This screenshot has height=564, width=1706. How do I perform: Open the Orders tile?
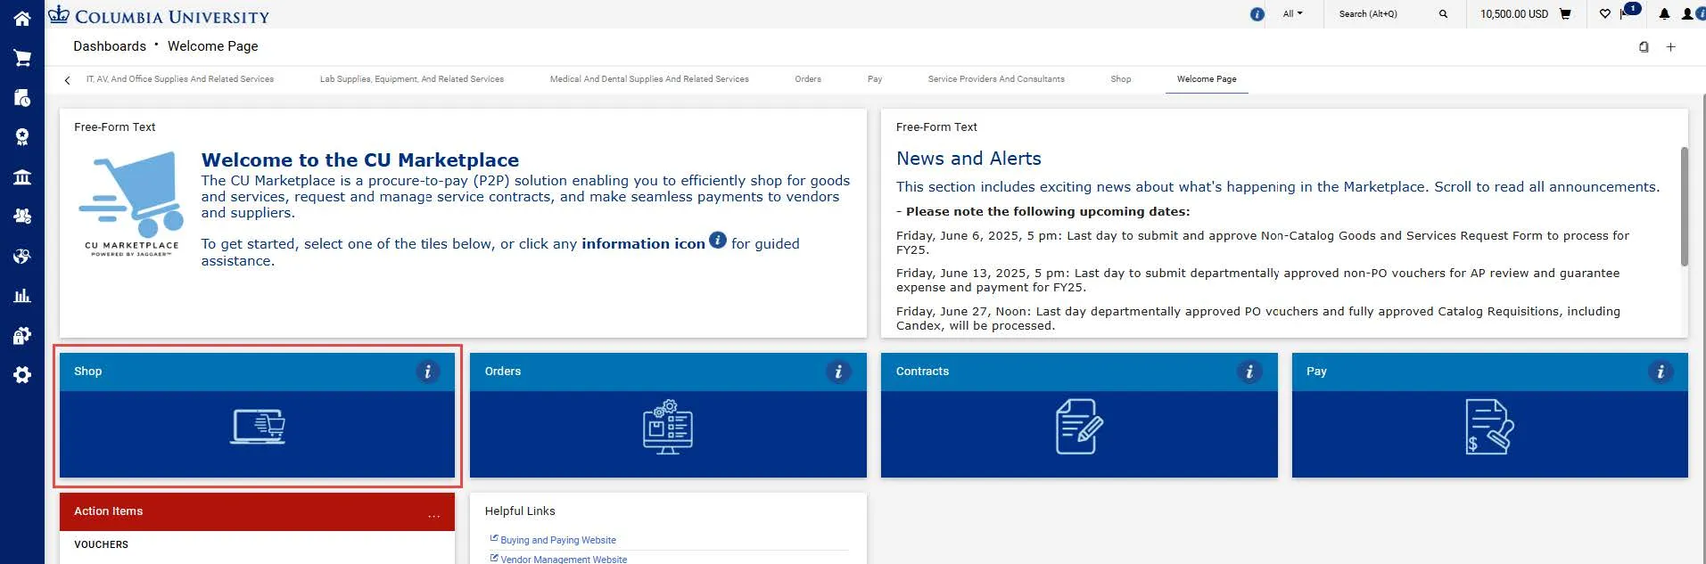click(668, 415)
